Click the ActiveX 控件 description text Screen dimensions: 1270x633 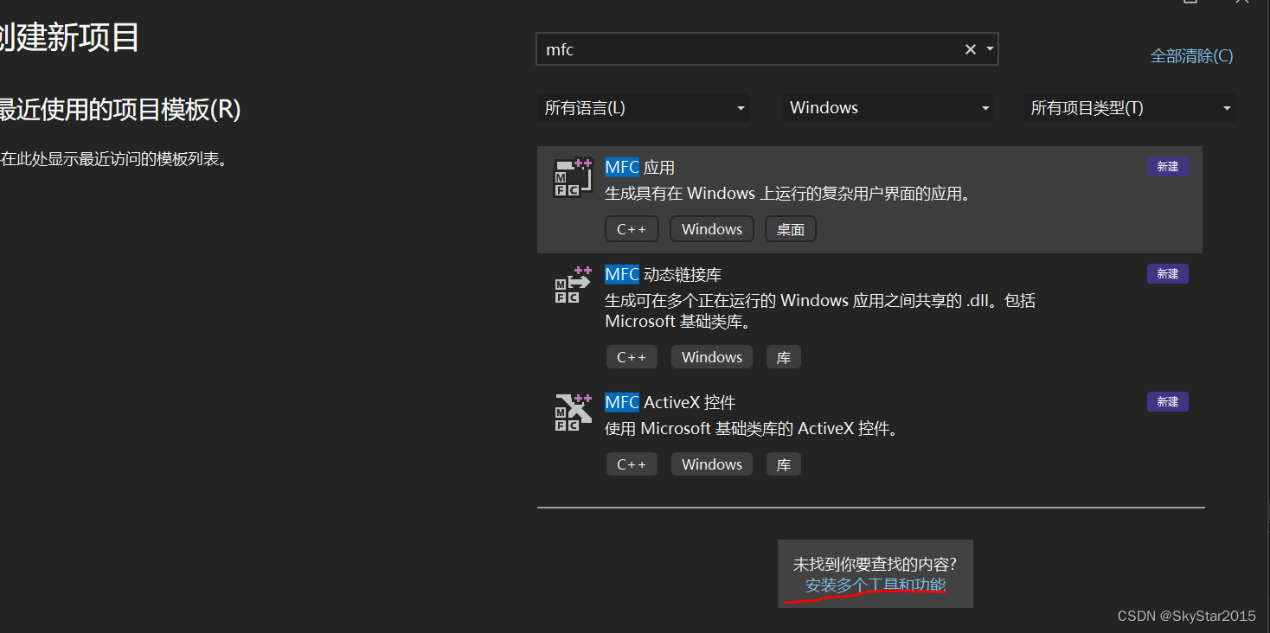(751, 429)
